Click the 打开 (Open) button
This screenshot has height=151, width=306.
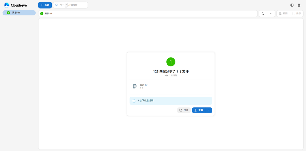184,110
